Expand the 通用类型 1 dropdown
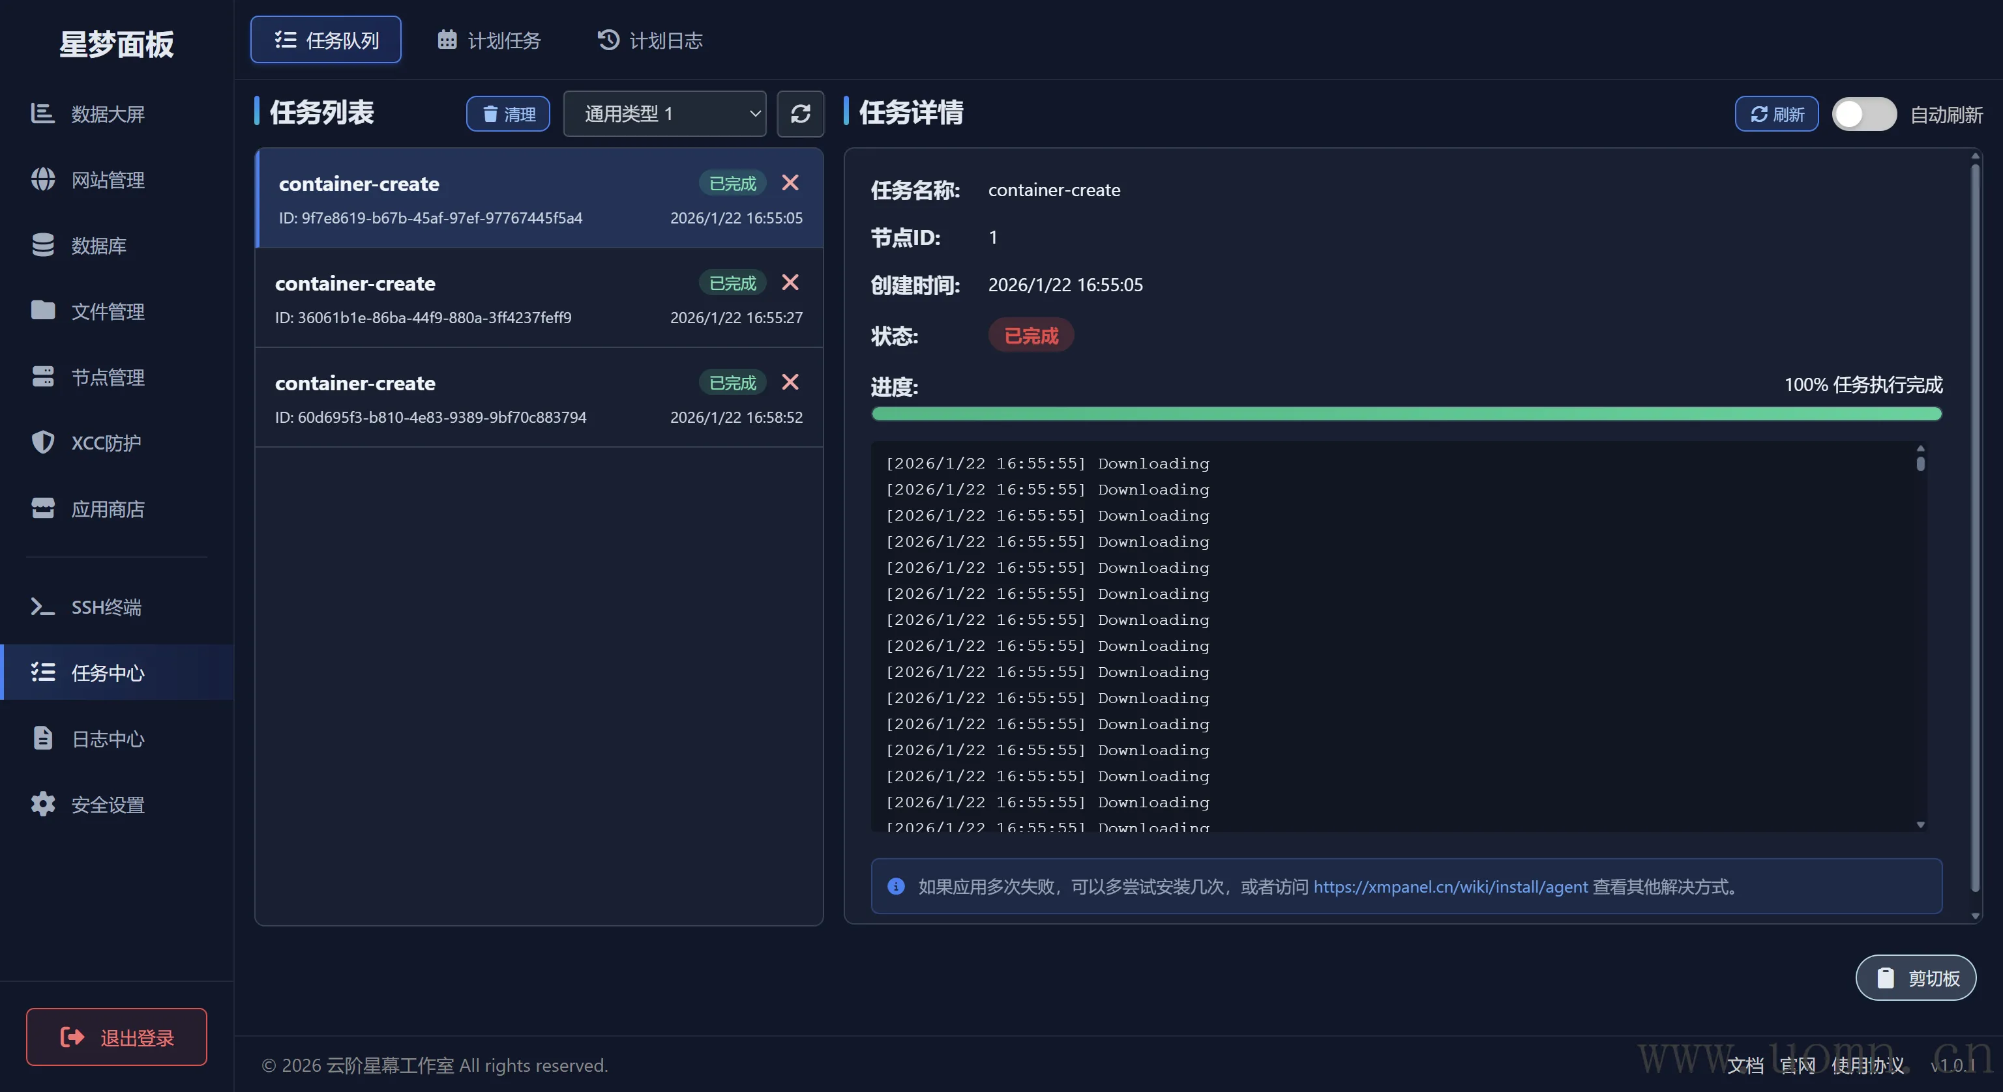The width and height of the screenshot is (2003, 1092). (x=664, y=114)
